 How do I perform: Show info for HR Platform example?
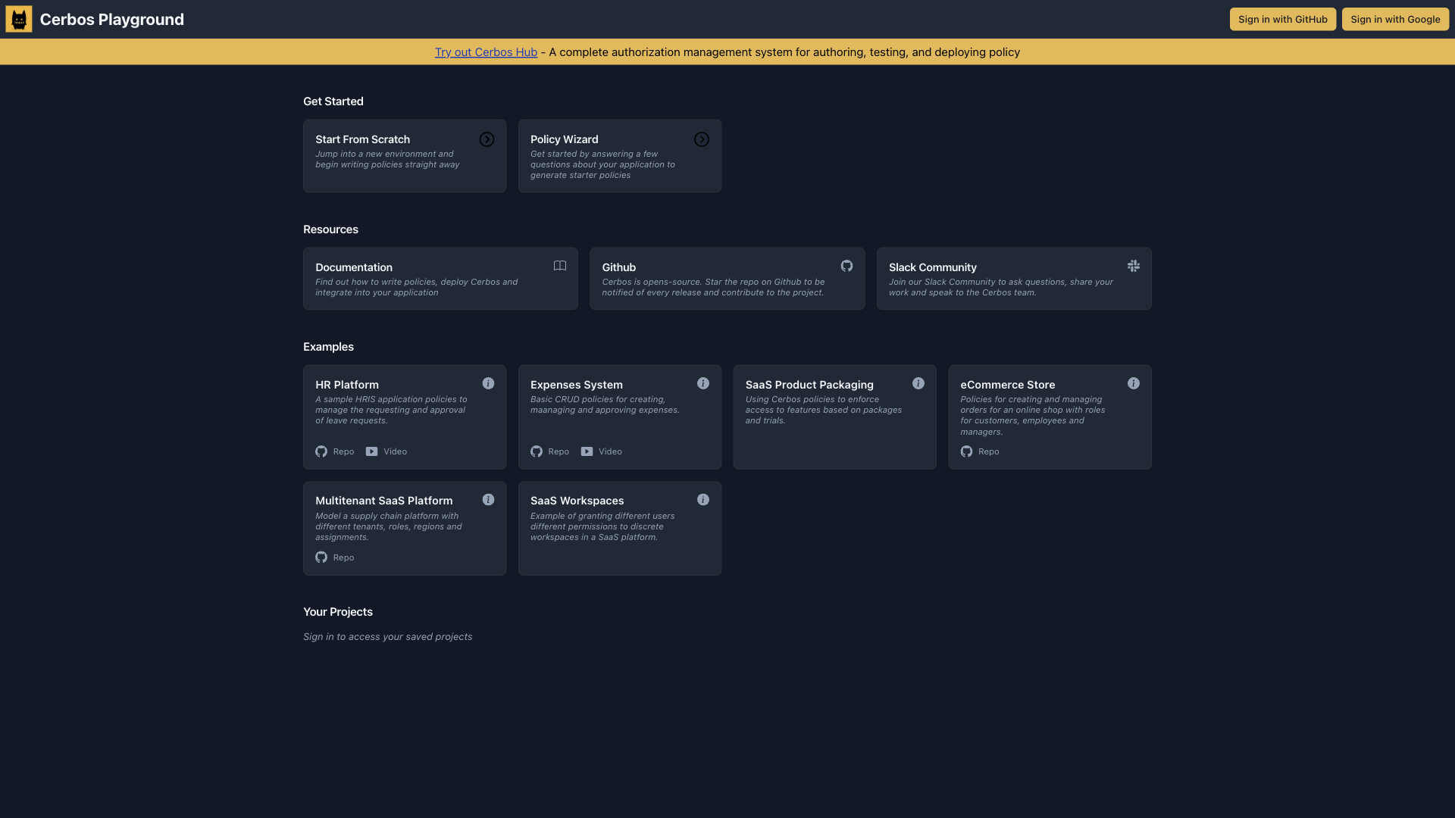489,383
